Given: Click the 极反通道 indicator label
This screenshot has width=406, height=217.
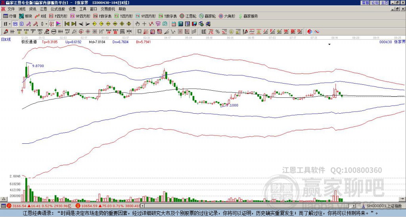Looking at the screenshot, I should point(29,42).
